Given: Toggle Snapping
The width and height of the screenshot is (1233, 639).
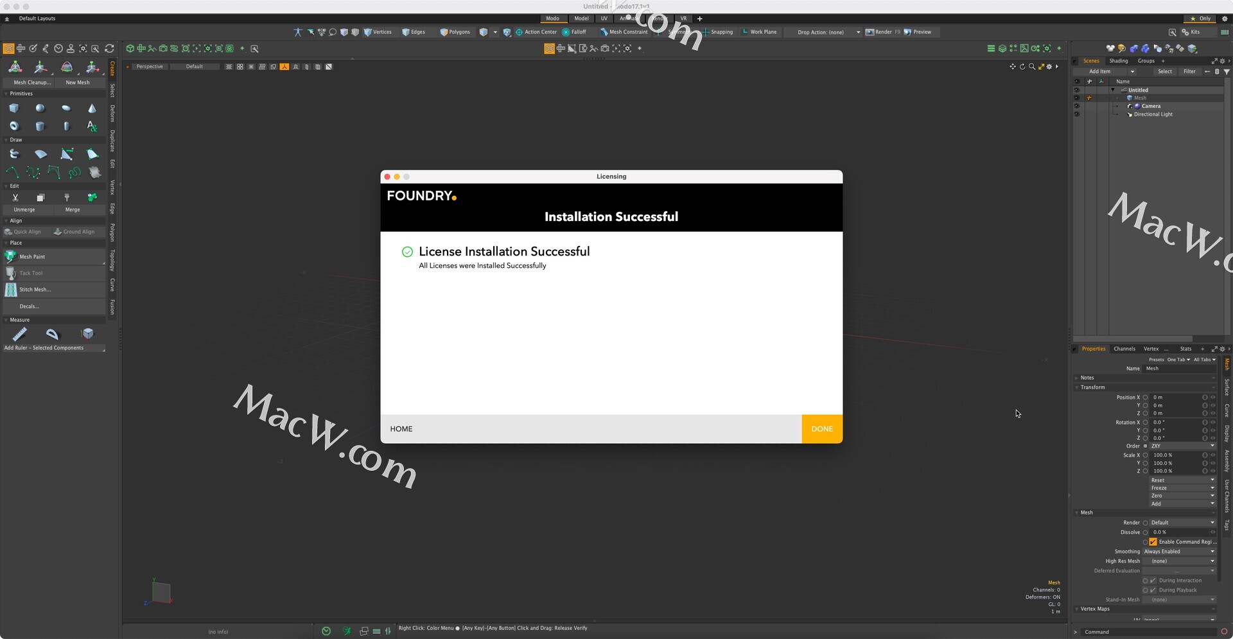Looking at the screenshot, I should point(717,32).
